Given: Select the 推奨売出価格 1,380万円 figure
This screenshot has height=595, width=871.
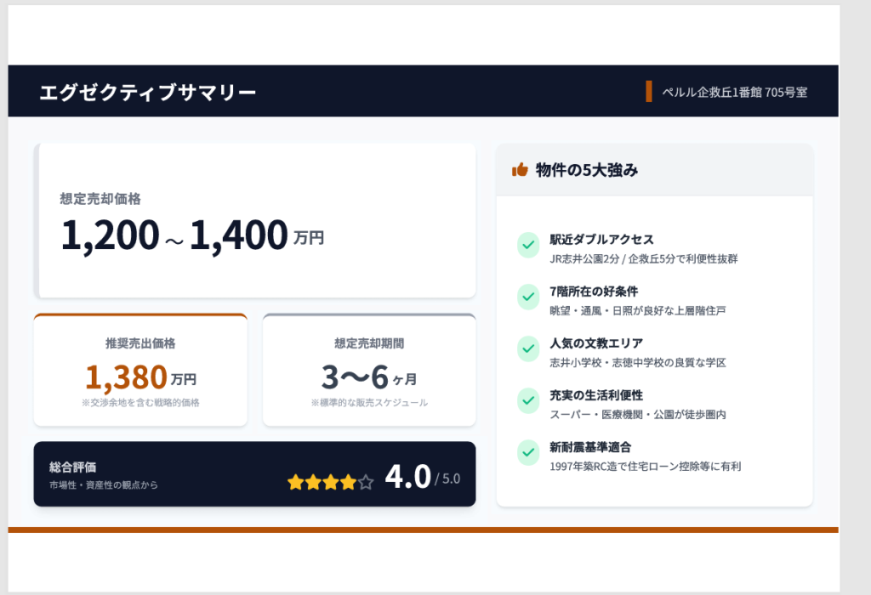Looking at the screenshot, I should click(x=140, y=377).
